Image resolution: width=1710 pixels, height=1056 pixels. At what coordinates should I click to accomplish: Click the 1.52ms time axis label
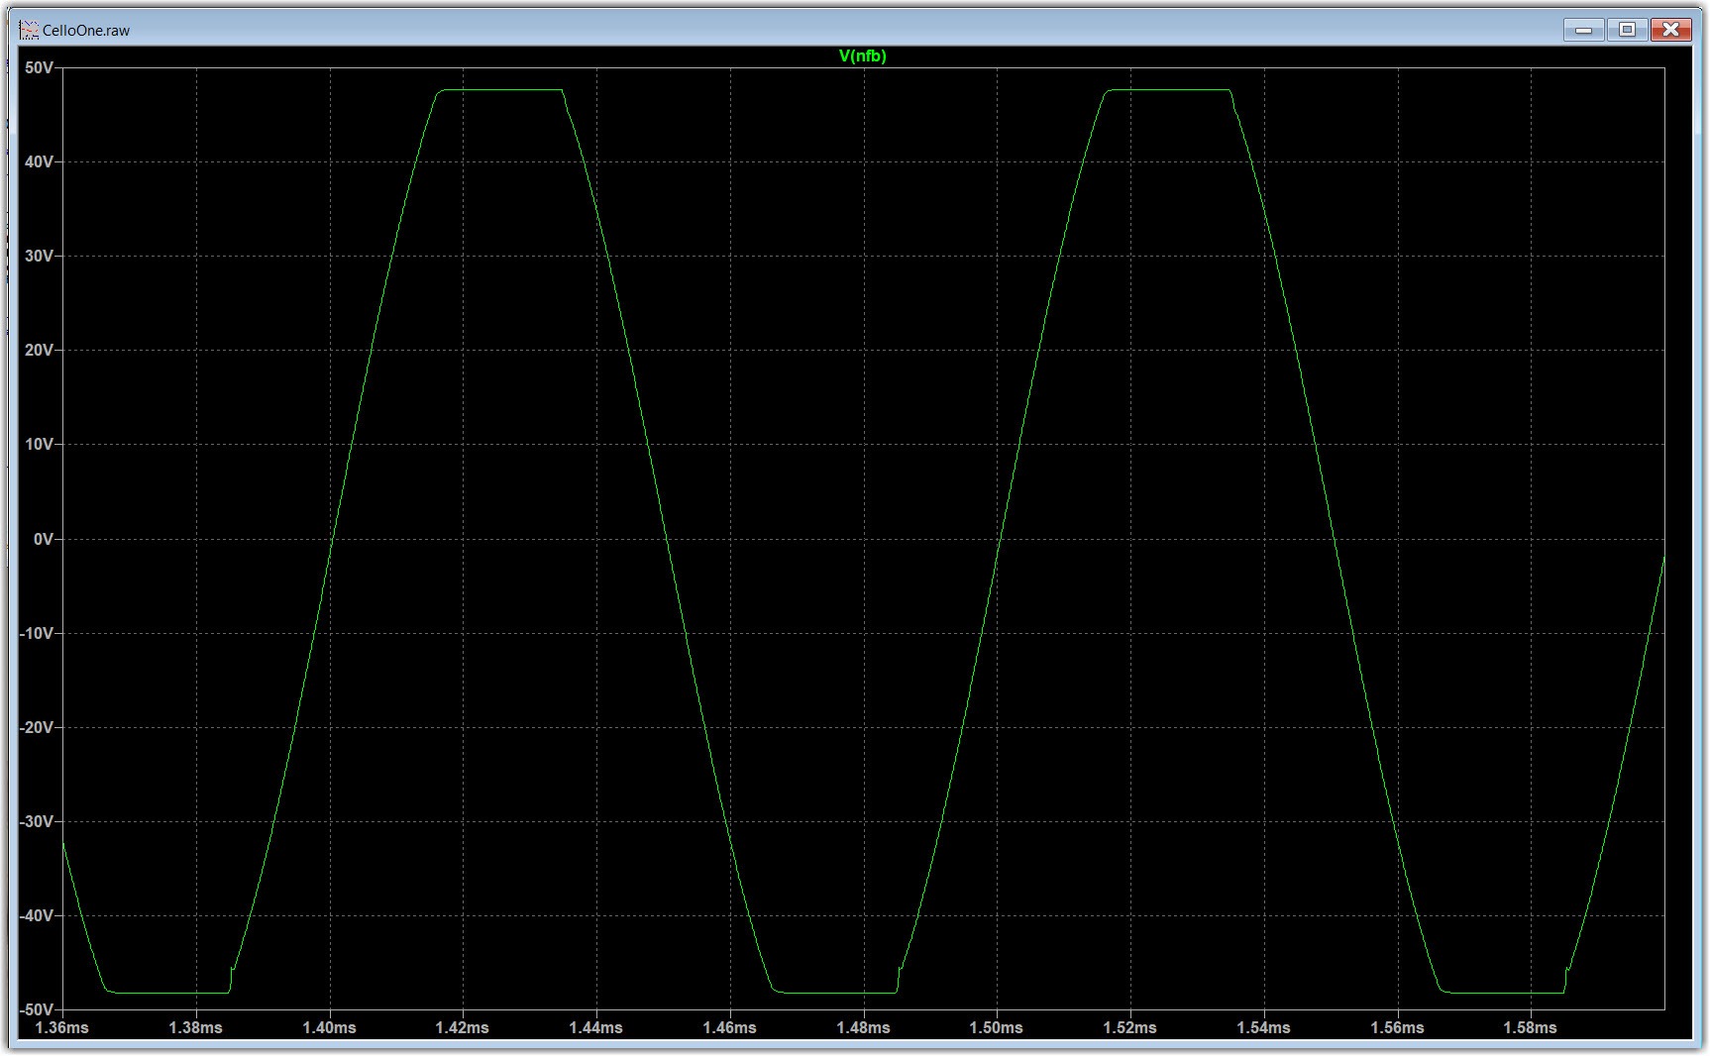pos(1130,1028)
